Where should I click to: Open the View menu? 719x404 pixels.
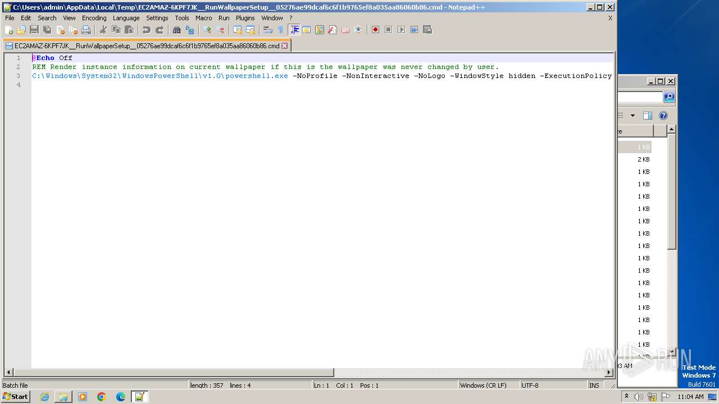pyautogui.click(x=69, y=18)
